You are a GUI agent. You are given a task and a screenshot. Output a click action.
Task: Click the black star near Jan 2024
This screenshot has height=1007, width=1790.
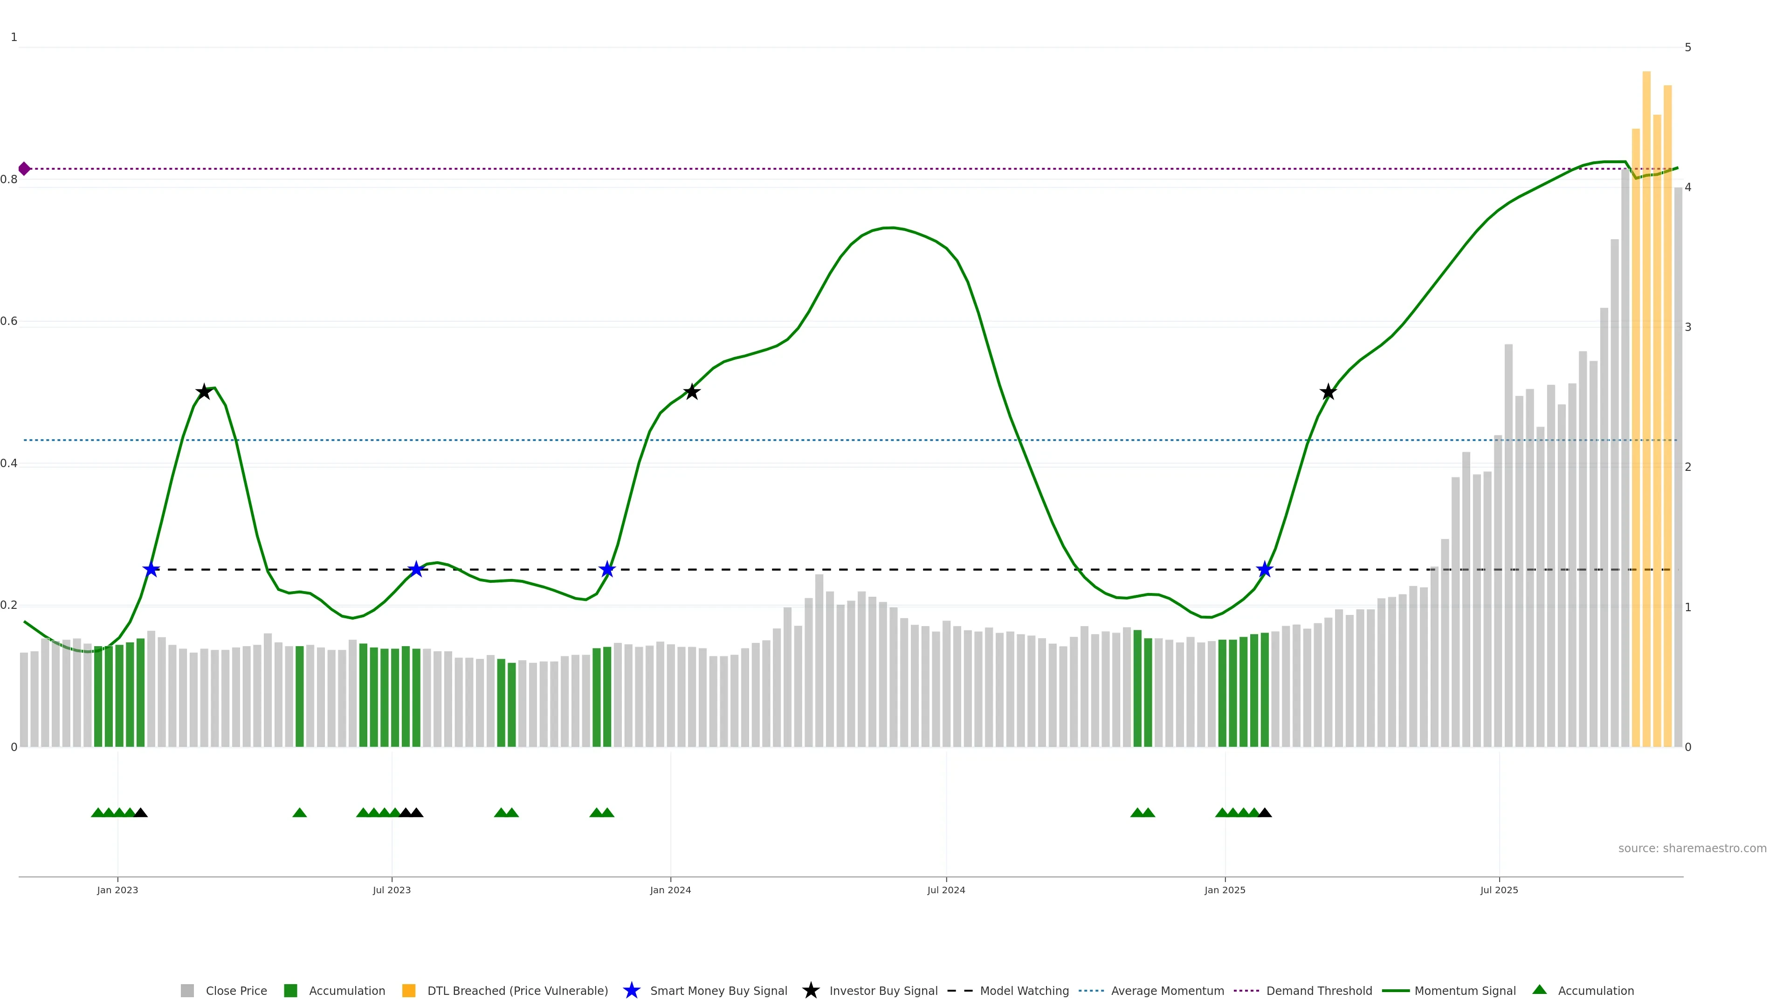(691, 392)
